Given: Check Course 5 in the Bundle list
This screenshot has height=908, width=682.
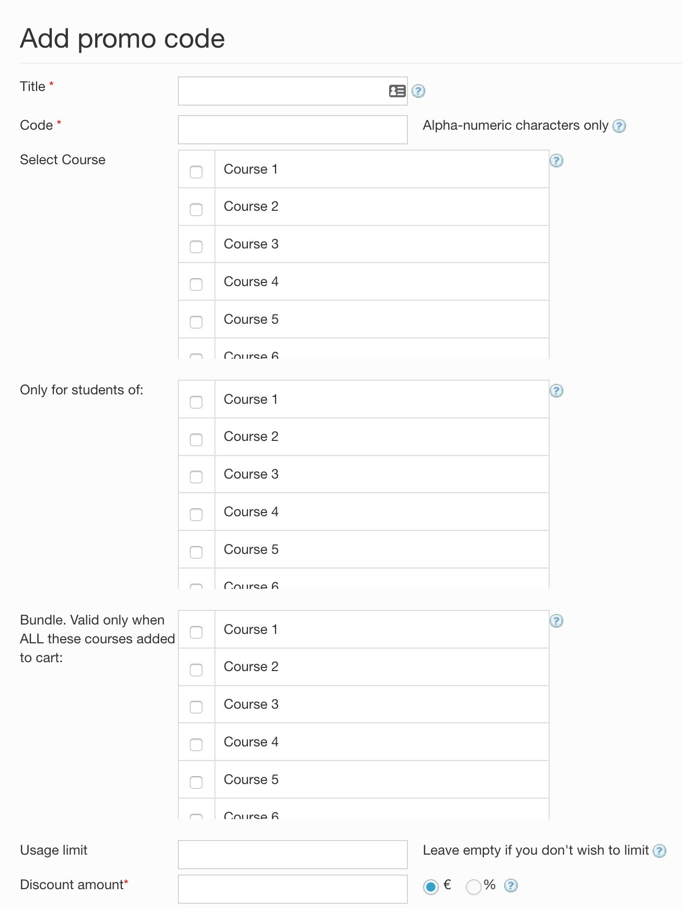Looking at the screenshot, I should pos(196,782).
